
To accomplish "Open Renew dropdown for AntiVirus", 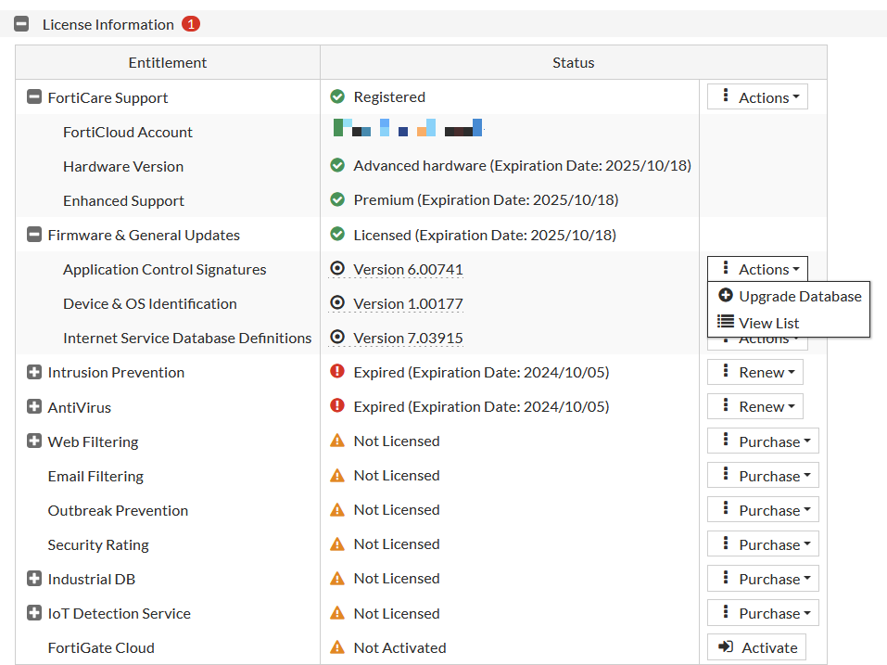I will [x=755, y=406].
